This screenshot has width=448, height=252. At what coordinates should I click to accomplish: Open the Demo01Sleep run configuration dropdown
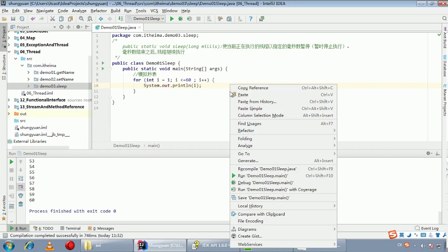(x=146, y=19)
